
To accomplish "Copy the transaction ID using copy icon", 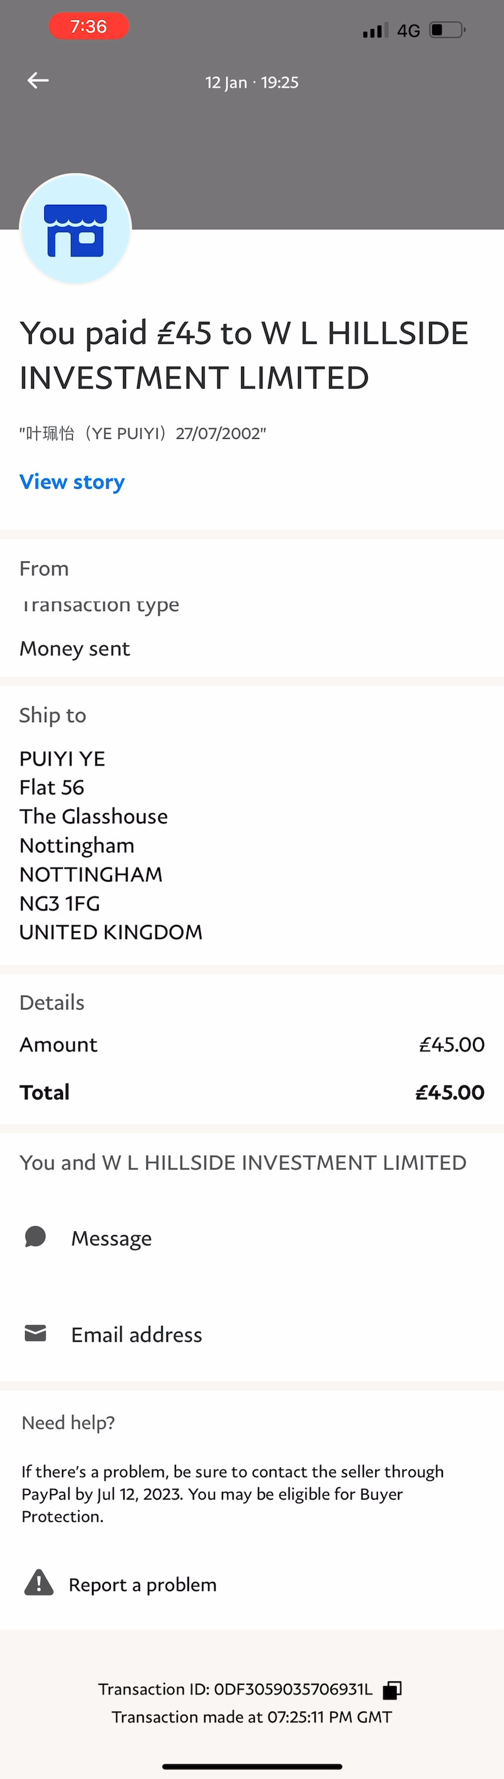I will pyautogui.click(x=392, y=1689).
